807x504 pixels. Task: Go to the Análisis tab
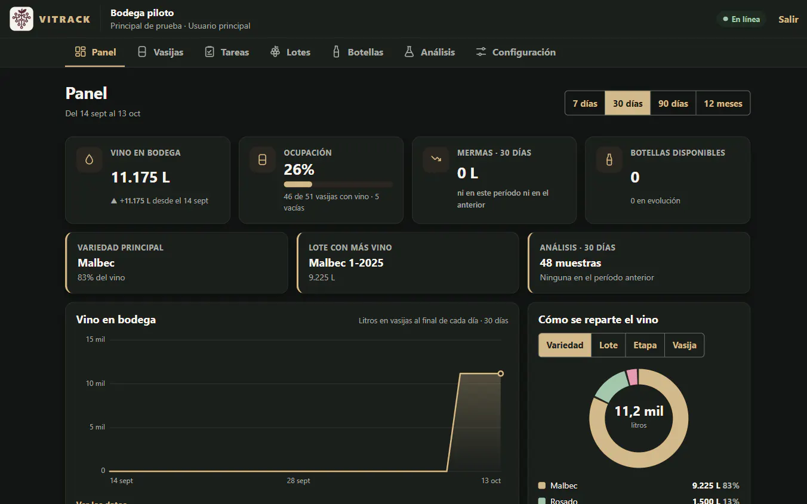(x=429, y=52)
